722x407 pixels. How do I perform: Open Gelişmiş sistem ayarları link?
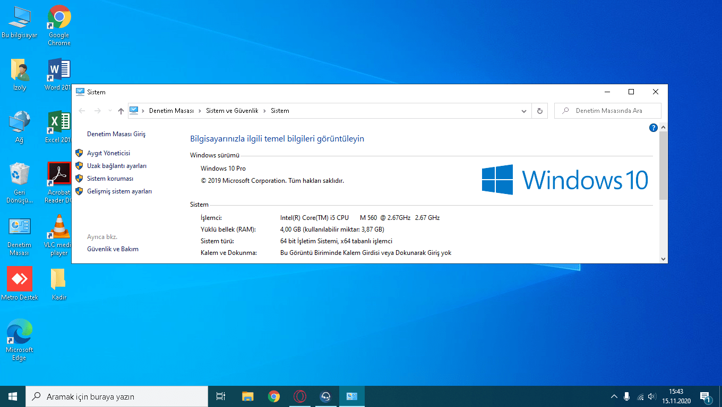point(119,191)
